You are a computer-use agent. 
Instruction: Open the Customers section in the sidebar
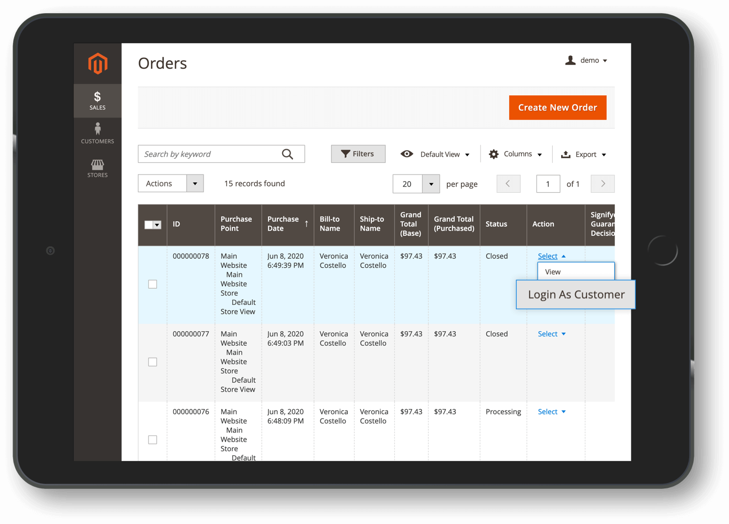(98, 133)
